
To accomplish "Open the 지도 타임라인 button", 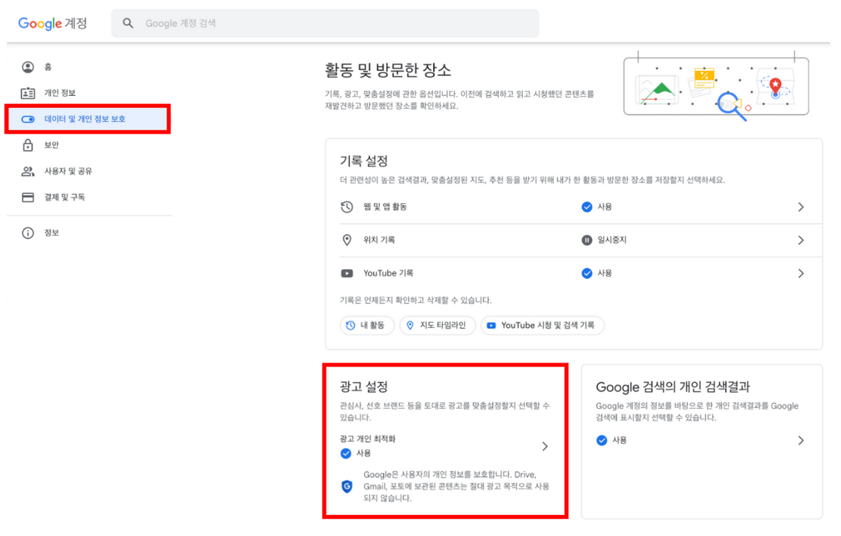I will (x=437, y=325).
